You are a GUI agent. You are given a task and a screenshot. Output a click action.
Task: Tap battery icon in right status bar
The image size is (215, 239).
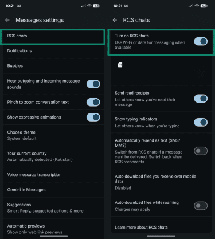(x=204, y=6)
